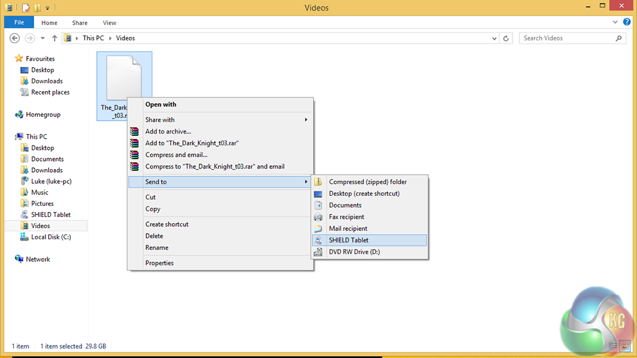
Task: Select Local Disk (C:) in navigation pane
Action: coord(51,237)
